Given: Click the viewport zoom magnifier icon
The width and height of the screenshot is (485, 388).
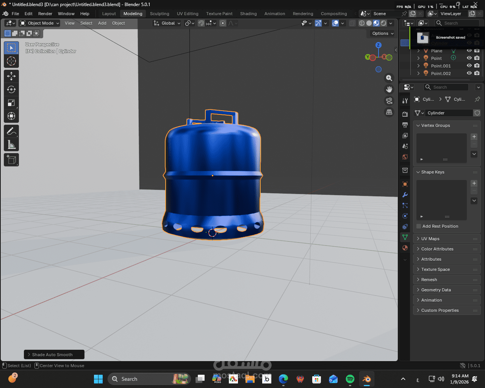Looking at the screenshot, I should coord(389,78).
